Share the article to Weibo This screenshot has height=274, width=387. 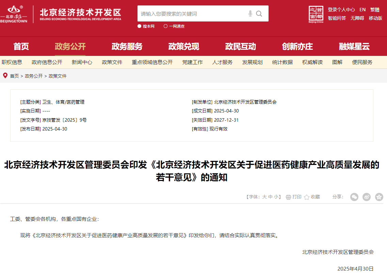pyautogui.click(x=366, y=197)
